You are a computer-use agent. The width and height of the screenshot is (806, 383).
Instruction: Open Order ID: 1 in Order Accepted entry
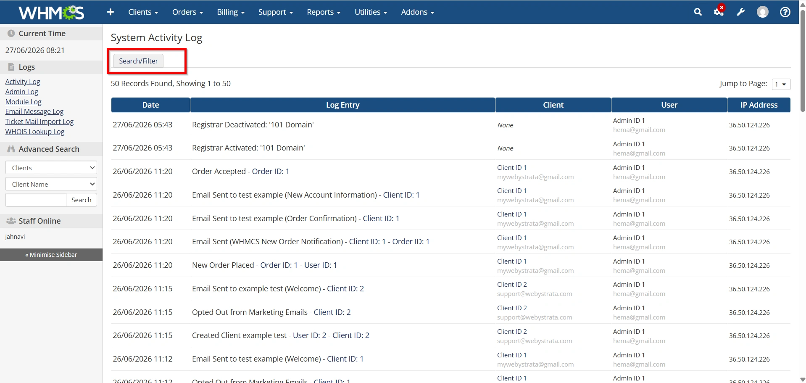tap(271, 172)
